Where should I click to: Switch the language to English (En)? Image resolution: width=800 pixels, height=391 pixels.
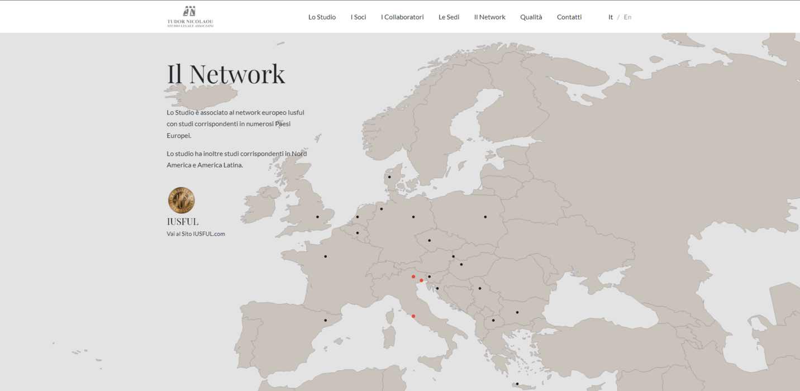[627, 17]
